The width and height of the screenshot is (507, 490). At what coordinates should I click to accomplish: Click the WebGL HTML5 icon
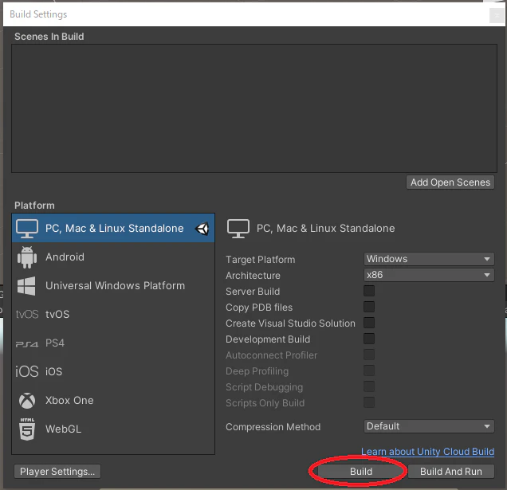27,429
